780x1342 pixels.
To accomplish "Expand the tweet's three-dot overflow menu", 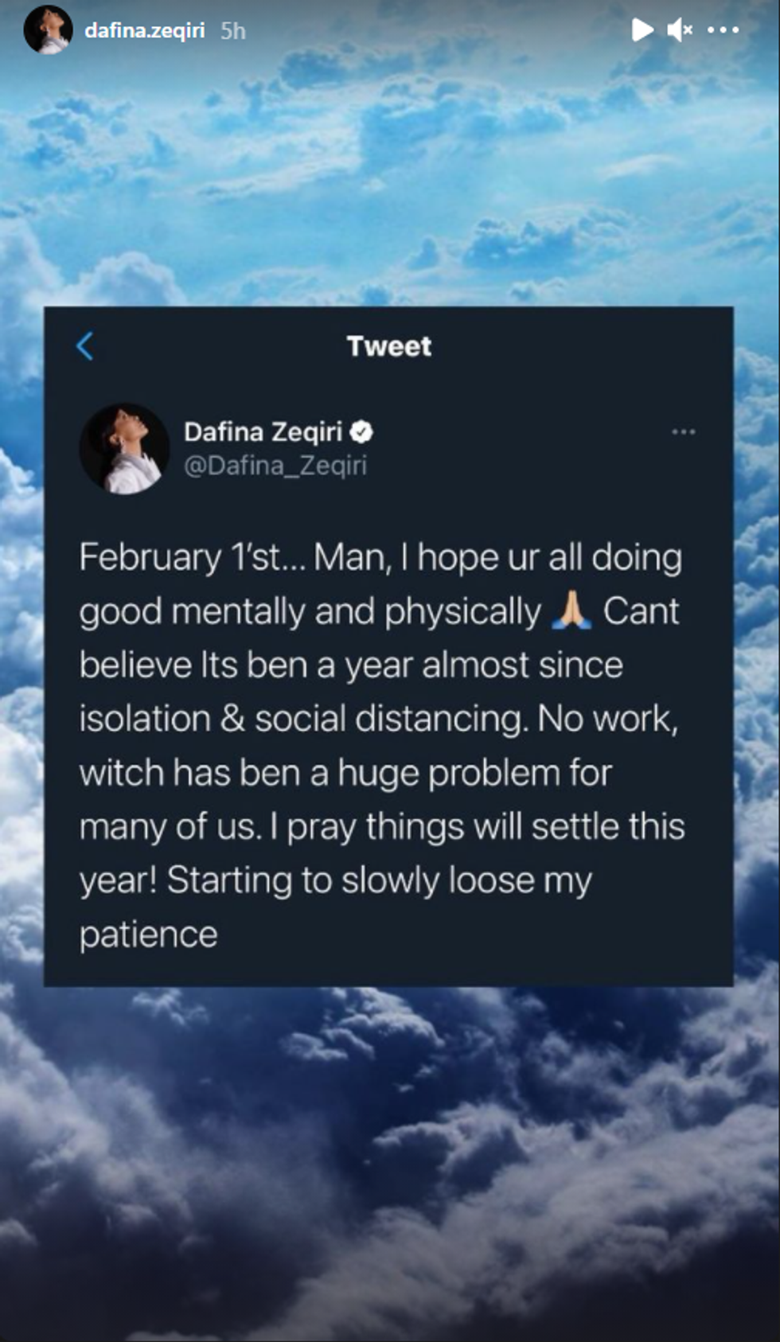I will pos(683,432).
